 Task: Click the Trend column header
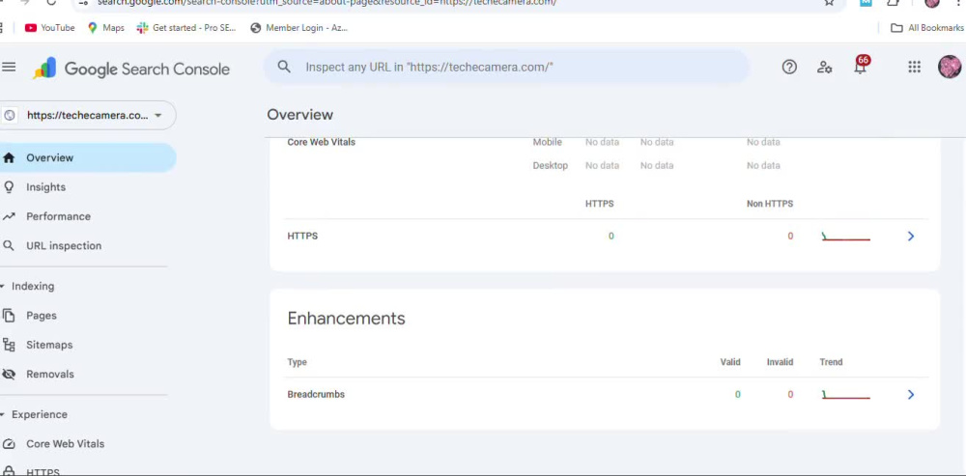[x=831, y=362]
